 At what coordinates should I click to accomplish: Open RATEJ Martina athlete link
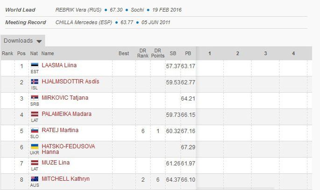[60, 130]
